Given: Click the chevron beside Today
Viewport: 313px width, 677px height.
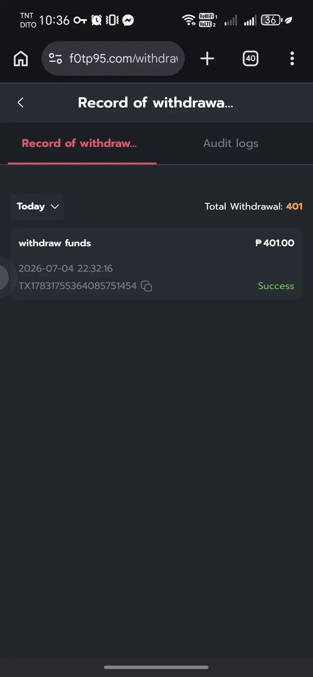Looking at the screenshot, I should click(x=55, y=207).
